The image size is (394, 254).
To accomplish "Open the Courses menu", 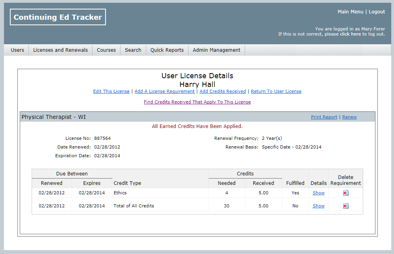I will (x=106, y=50).
